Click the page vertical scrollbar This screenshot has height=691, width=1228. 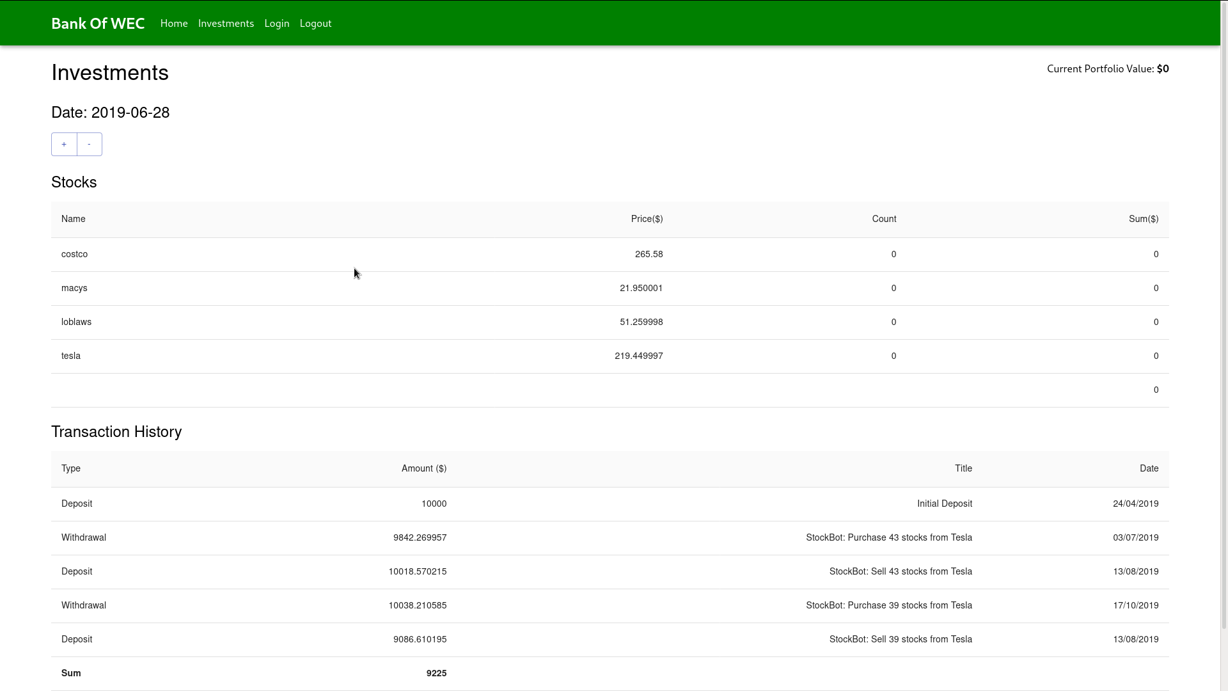point(1224,320)
